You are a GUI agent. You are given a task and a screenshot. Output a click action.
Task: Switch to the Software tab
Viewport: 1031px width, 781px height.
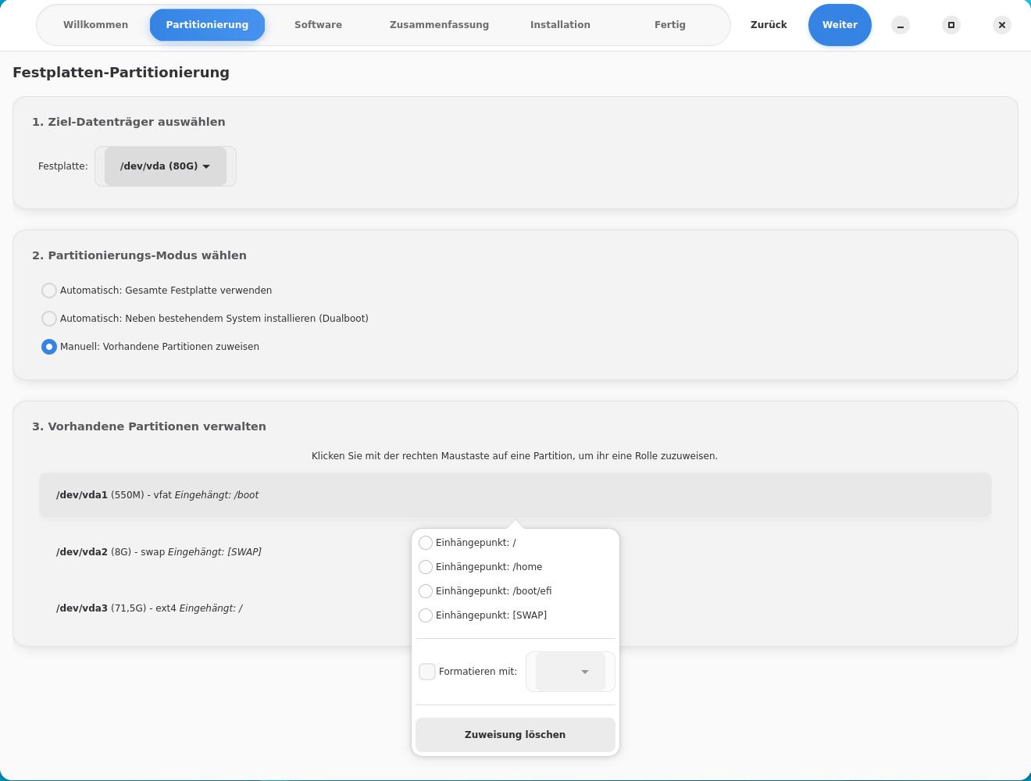tap(318, 25)
